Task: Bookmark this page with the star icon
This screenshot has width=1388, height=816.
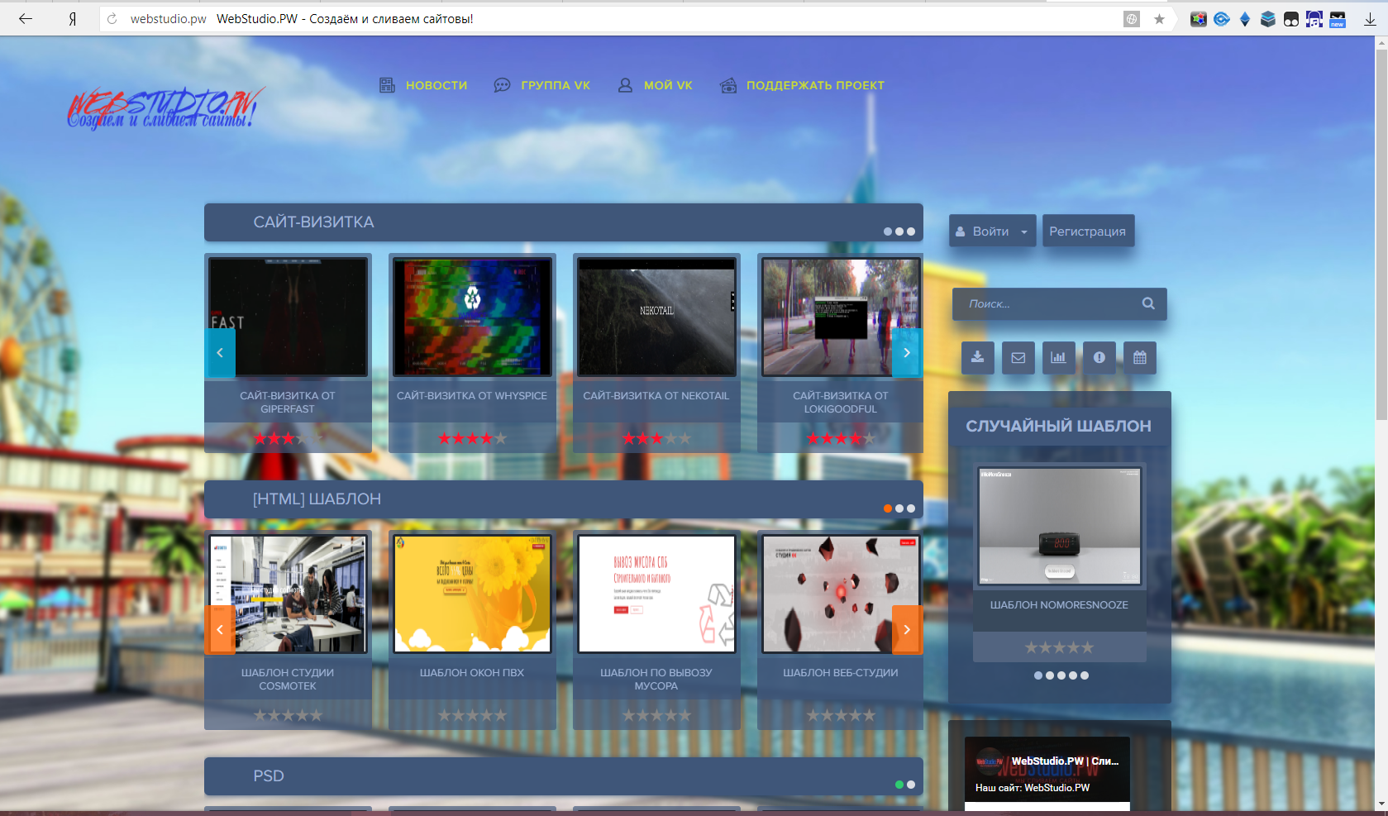Action: pos(1159,19)
